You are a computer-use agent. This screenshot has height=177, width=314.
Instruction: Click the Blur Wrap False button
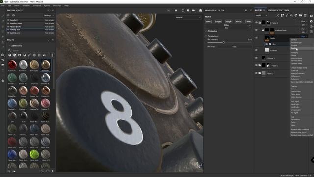point(235,47)
